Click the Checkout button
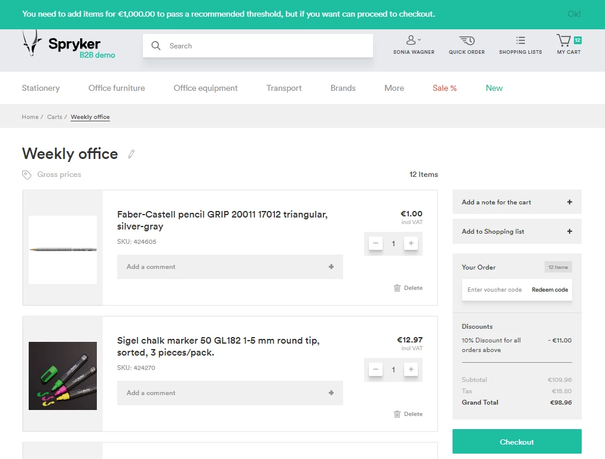The height and width of the screenshot is (459, 605). click(517, 442)
